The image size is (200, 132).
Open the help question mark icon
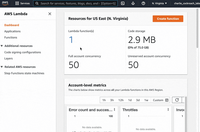[143, 3]
